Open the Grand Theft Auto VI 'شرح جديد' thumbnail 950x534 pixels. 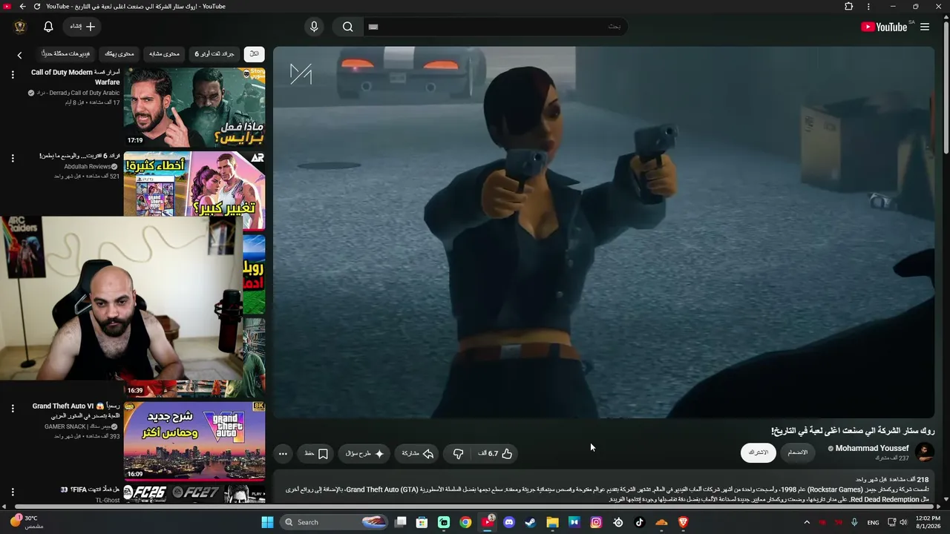(x=194, y=441)
